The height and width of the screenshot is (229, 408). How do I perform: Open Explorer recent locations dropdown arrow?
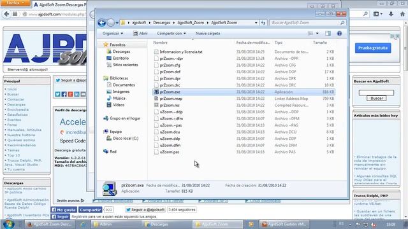[x=117, y=23]
